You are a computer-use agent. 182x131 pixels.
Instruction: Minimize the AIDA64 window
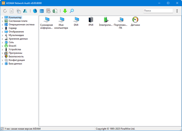click(159, 3)
